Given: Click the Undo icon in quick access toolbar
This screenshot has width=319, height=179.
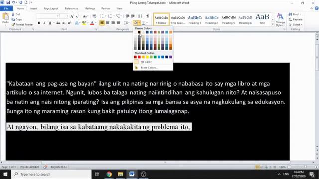Looking at the screenshot, I should (x=13, y=2).
